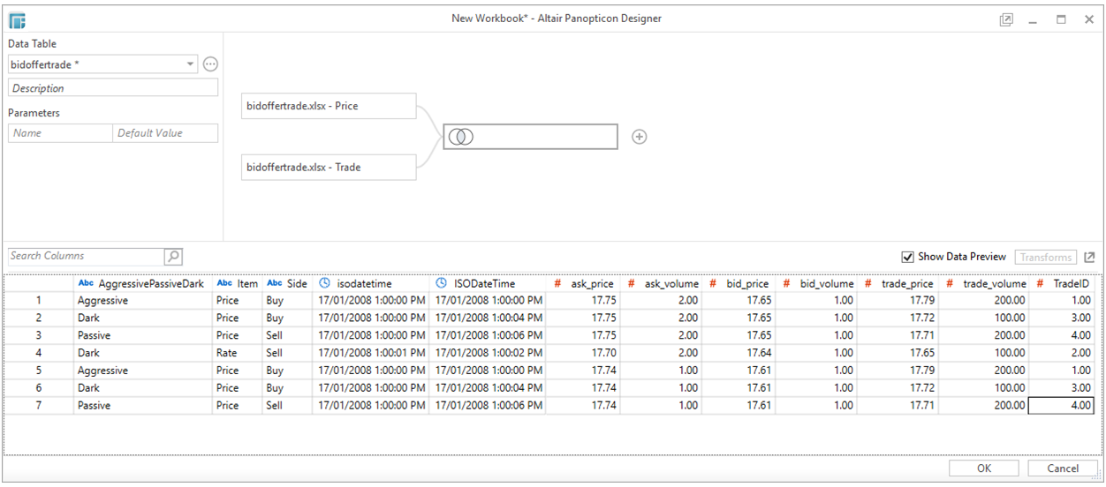
Task: Click OK to confirm the data table
Action: coord(984,468)
